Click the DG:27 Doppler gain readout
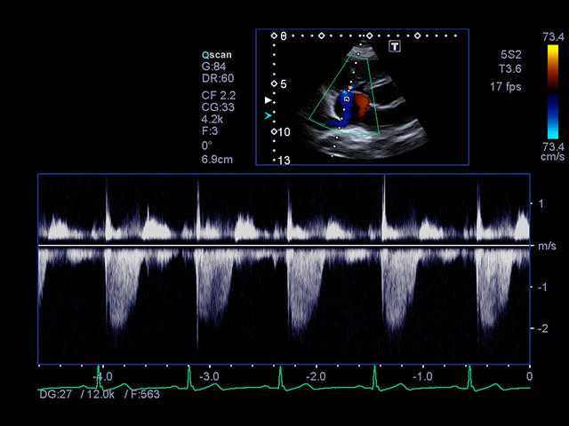Viewport: 569px width, 426px height. 57,393
